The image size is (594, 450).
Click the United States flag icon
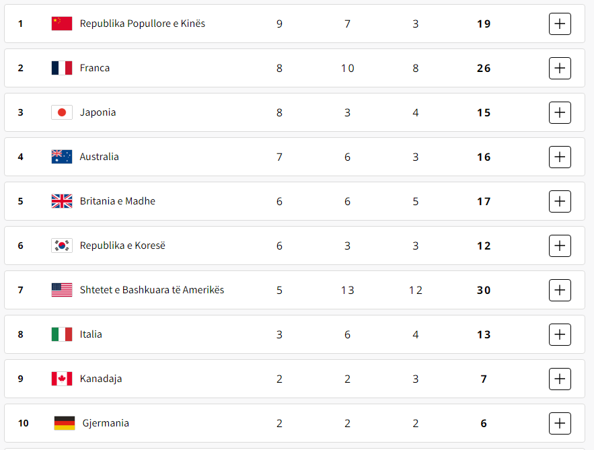(62, 290)
